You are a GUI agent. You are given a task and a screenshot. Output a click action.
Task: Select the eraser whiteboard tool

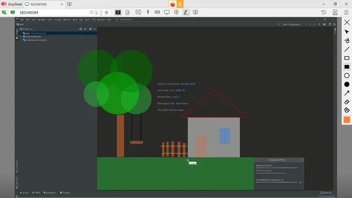tap(347, 102)
